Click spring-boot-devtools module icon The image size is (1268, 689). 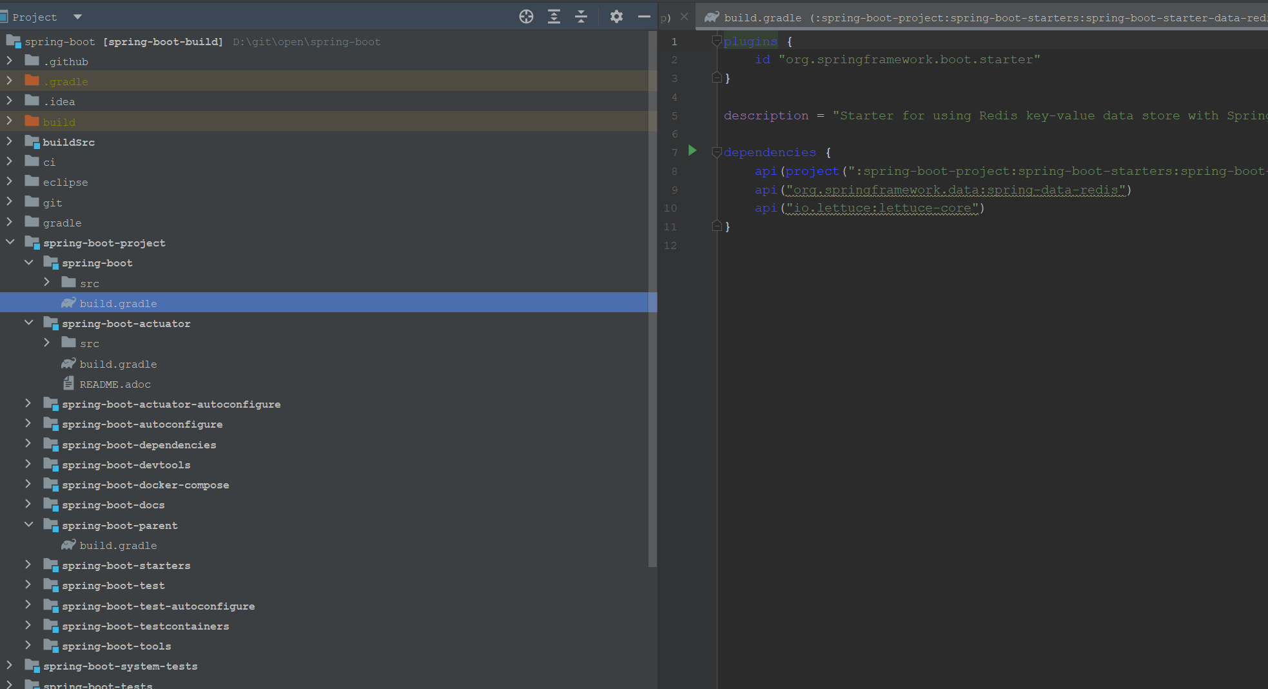tap(51, 464)
